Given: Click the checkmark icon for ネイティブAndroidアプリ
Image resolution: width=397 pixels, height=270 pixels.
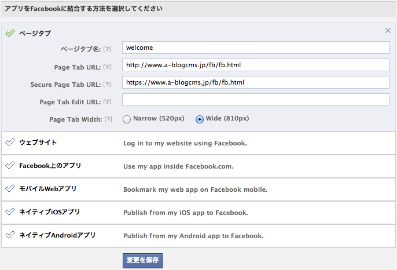Looking at the screenshot, I should pyautogui.click(x=10, y=235).
